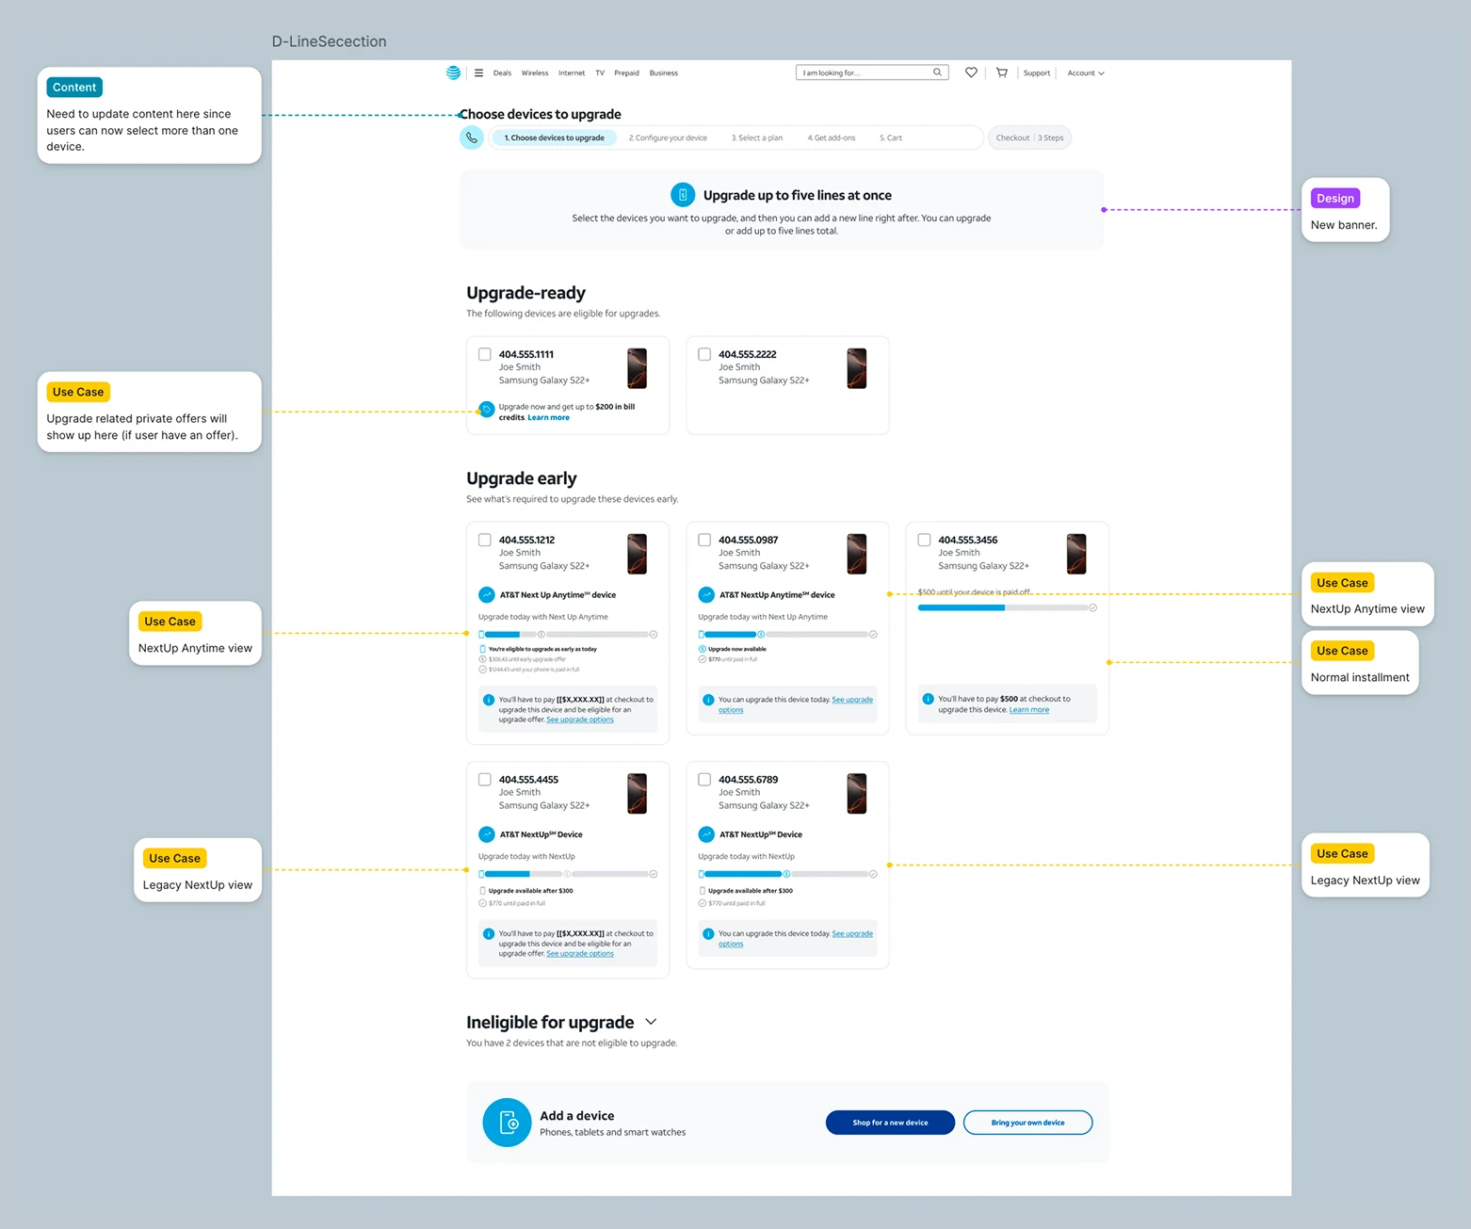The image size is (1471, 1229).
Task: Click phone thumbnail on 404.555.2222 card
Action: click(x=857, y=368)
